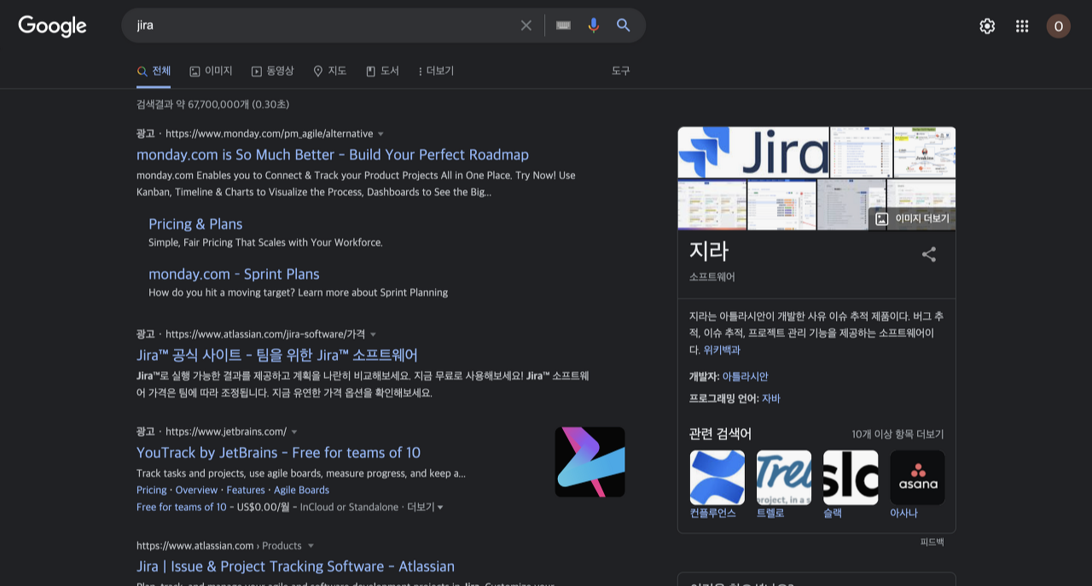This screenshot has width=1092, height=586.
Task: Expand monday.com ad URL dropdown arrow
Action: (380, 134)
